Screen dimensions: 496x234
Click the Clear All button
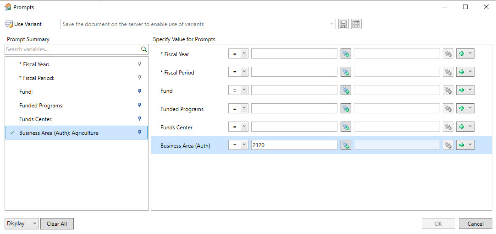tap(57, 223)
